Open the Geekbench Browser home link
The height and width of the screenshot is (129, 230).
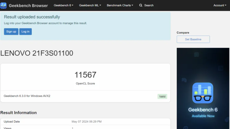point(28,6)
